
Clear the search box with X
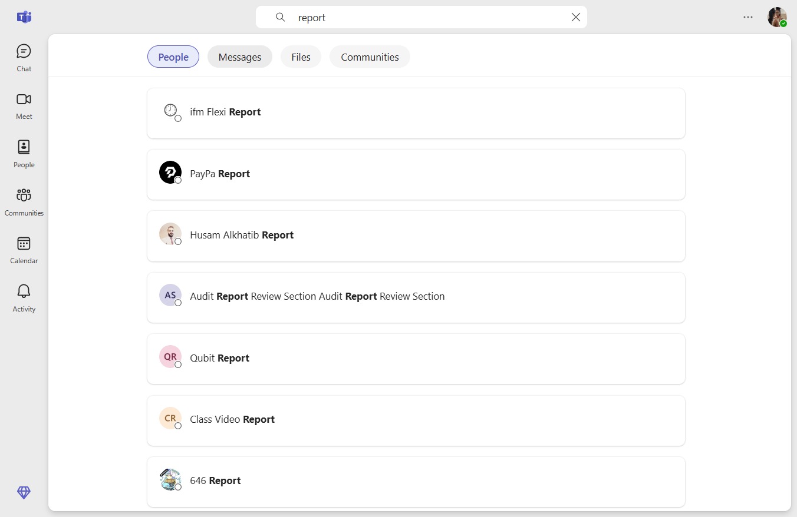[576, 17]
